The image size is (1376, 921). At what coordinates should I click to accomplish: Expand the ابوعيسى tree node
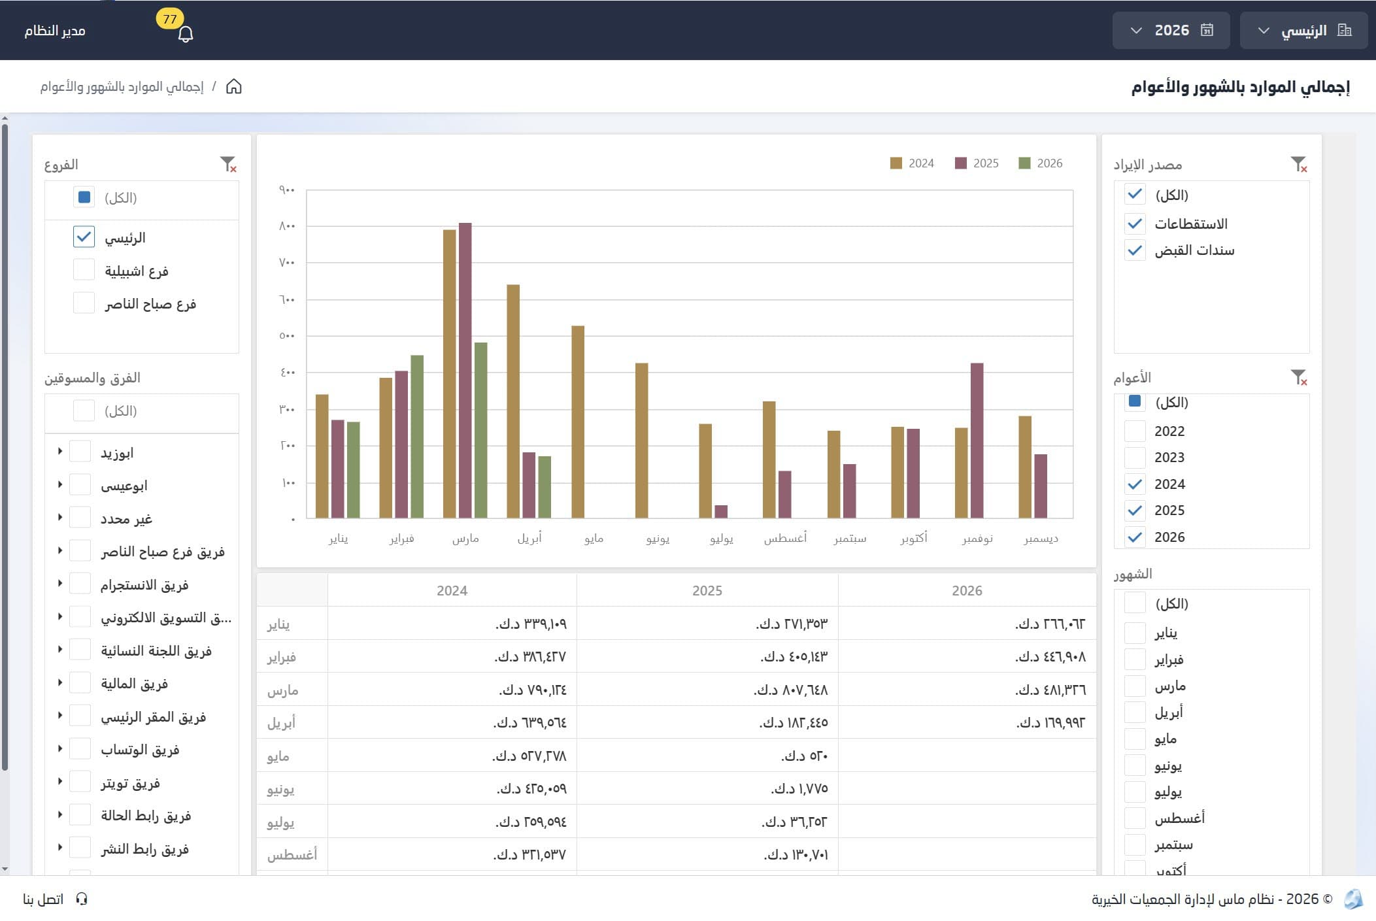point(59,484)
